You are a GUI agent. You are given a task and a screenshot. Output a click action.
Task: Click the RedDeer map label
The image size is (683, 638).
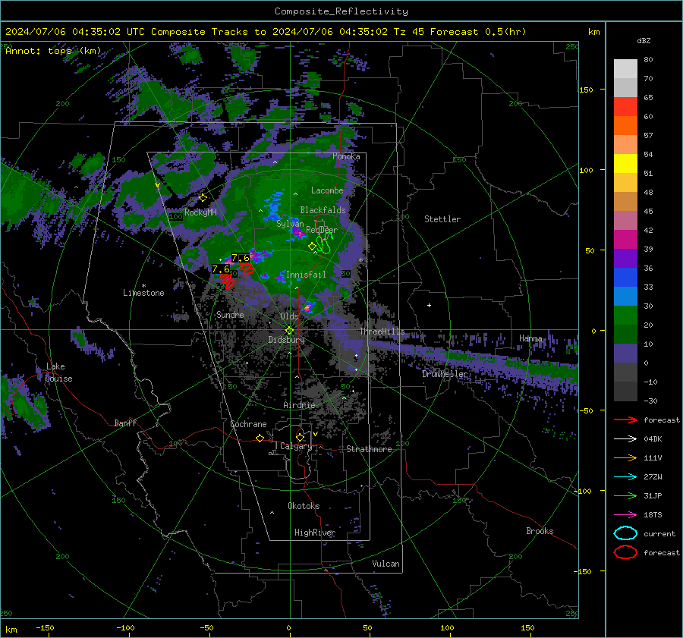(322, 230)
